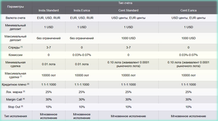Open the footnote next to Кредитное плечо
Screen dimensions: 218x121
click(x=28, y=84)
